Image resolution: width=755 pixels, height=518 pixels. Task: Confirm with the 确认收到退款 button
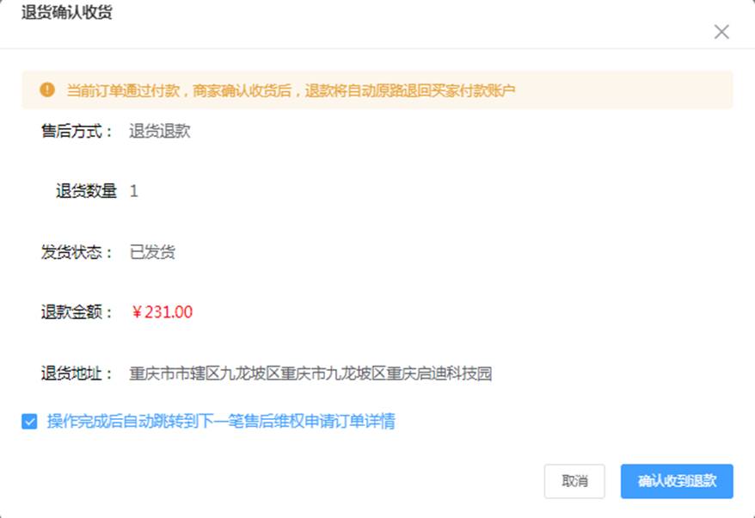(677, 481)
